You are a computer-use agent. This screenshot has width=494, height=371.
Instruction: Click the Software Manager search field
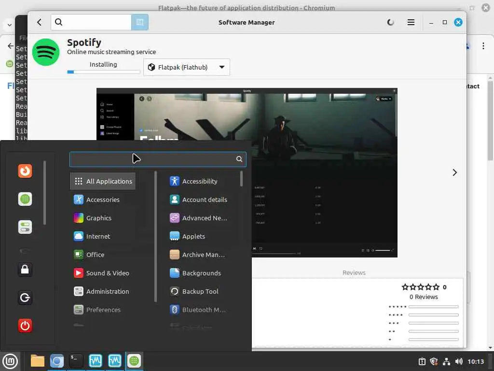click(91, 22)
